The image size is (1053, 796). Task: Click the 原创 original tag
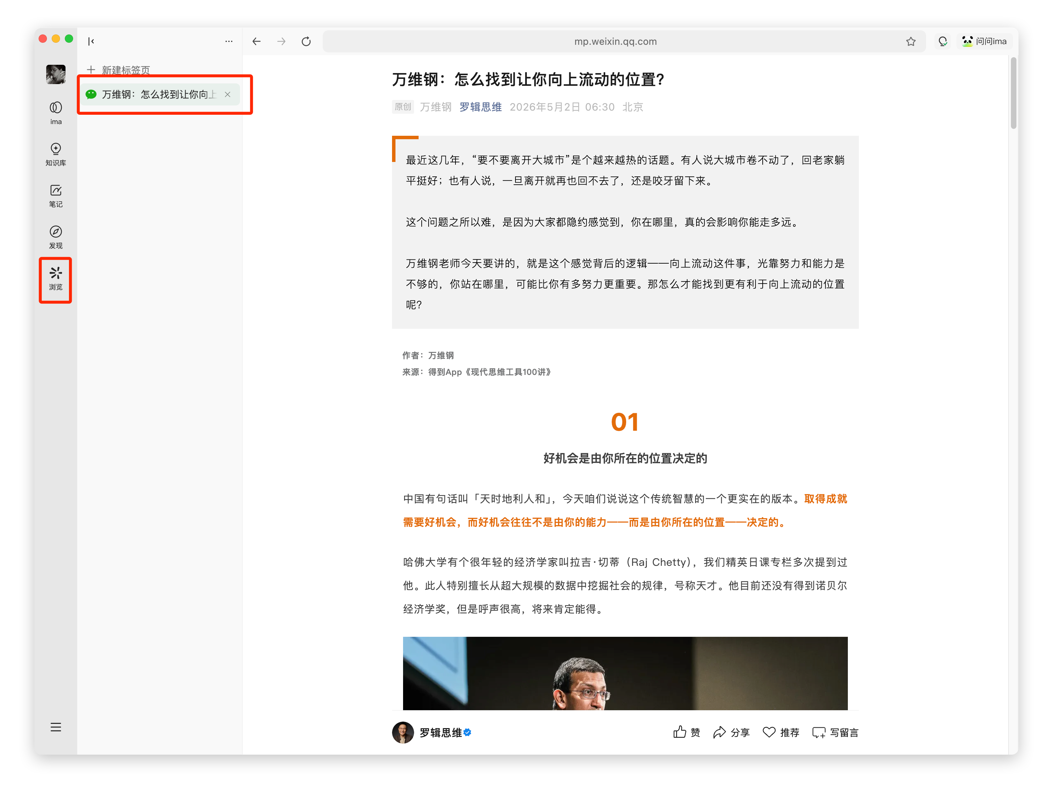(403, 107)
